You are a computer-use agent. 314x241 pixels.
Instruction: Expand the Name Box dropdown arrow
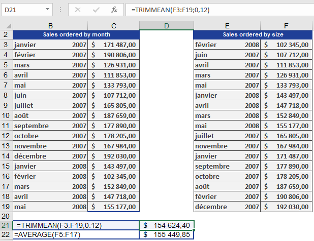pos(47,9)
